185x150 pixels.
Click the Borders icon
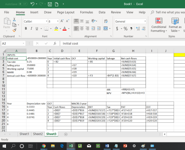[46, 28]
